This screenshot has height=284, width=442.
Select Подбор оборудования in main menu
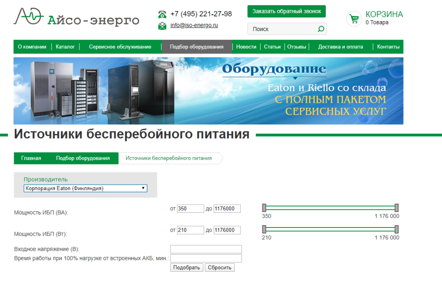pyautogui.click(x=196, y=47)
